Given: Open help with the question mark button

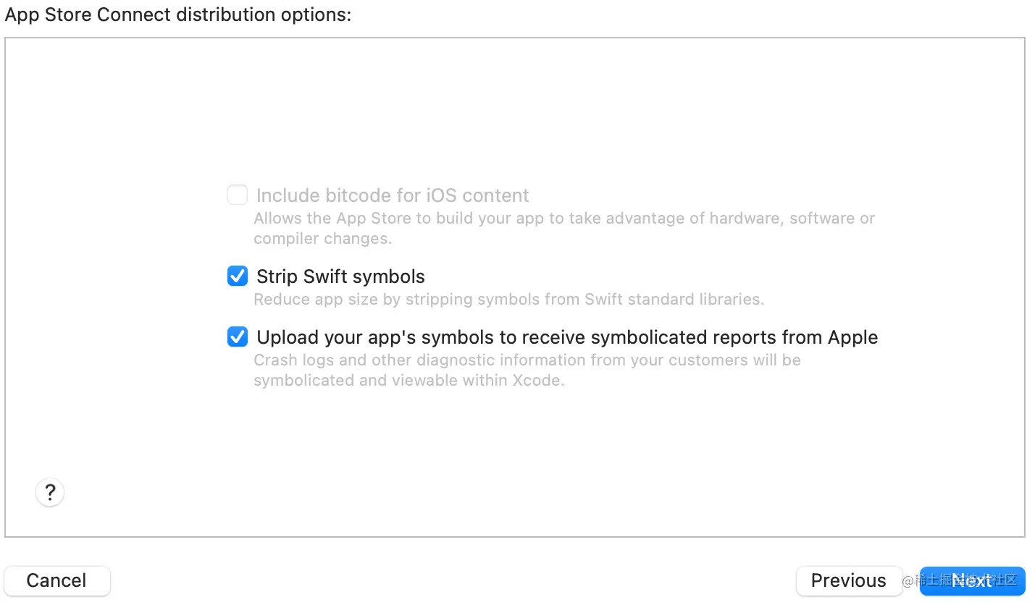Looking at the screenshot, I should point(50,493).
